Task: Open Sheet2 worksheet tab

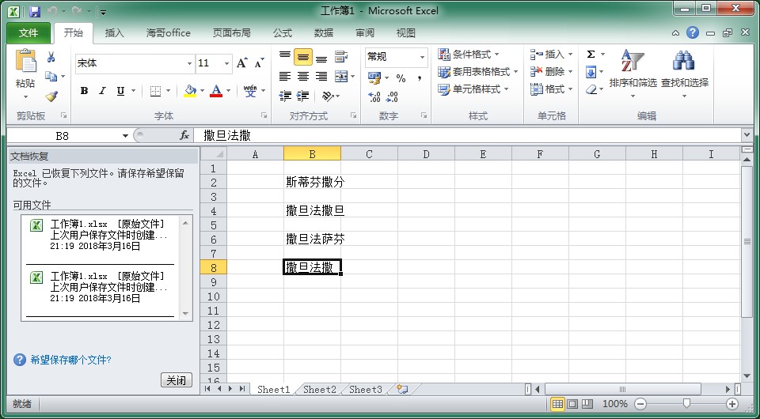Action: [x=320, y=390]
